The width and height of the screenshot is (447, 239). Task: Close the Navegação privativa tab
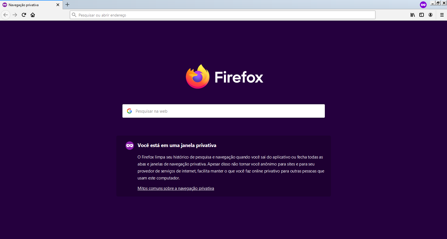58,5
